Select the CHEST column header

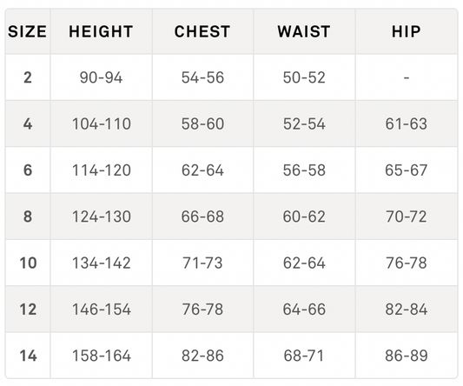click(x=202, y=31)
